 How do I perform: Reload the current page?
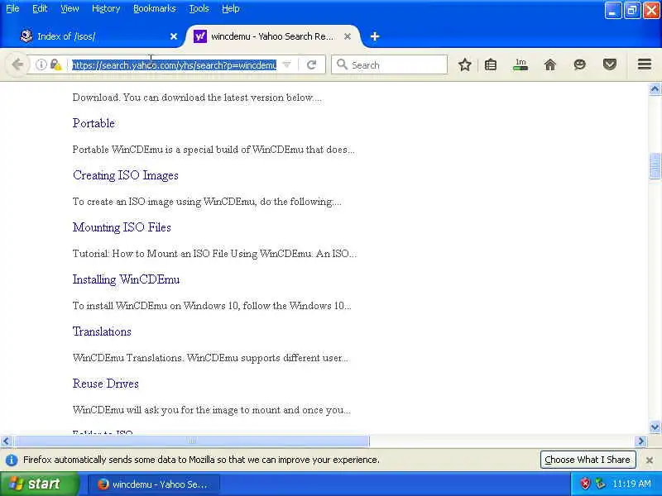point(312,65)
